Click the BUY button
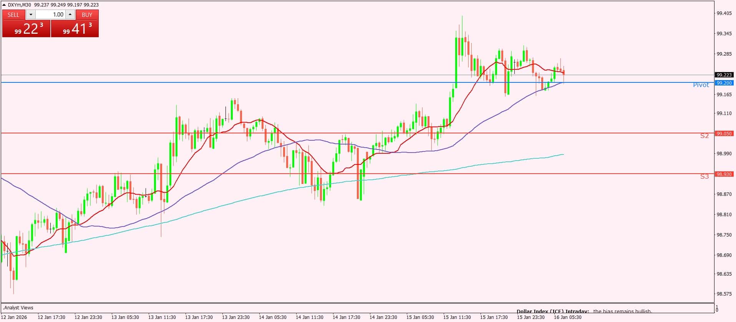 click(x=87, y=15)
